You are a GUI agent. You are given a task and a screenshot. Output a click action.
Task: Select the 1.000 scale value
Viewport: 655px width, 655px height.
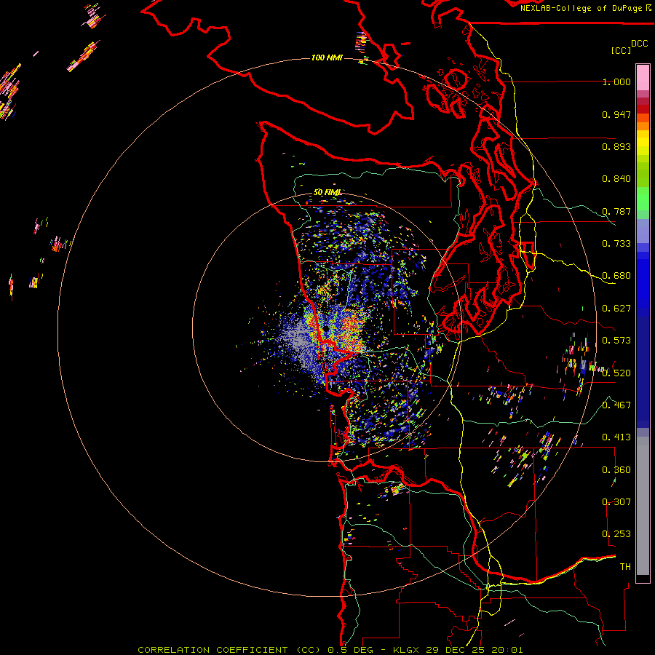pos(616,82)
